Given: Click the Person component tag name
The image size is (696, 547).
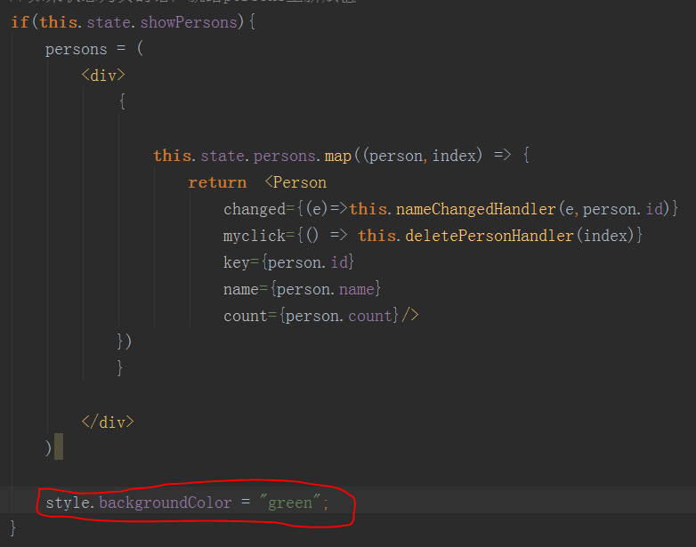Looking at the screenshot, I should pos(299,182).
